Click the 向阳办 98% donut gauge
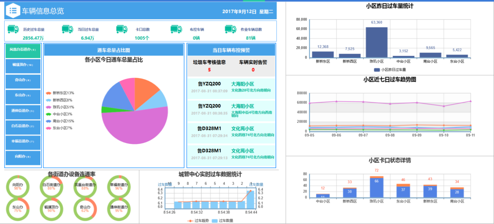The height and width of the screenshot is (224, 494). (x=18, y=186)
